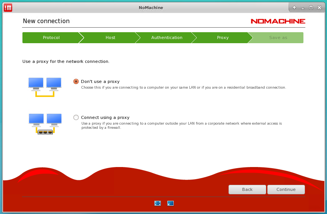Minimize the NoMachine window
327x214 pixels.
[x=303, y=8]
